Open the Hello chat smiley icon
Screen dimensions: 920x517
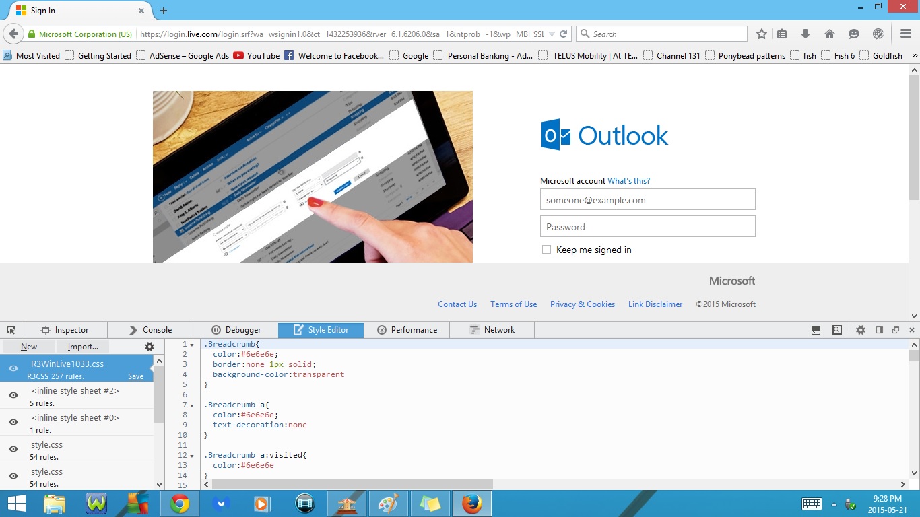(x=854, y=34)
